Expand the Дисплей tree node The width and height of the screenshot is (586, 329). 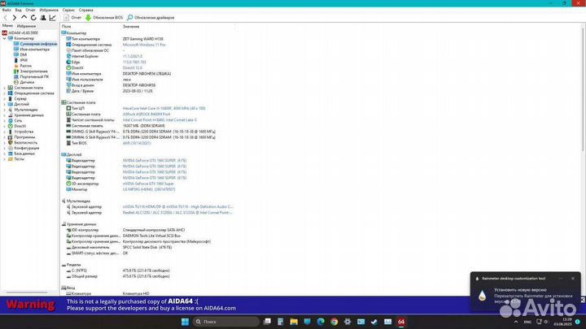click(5, 104)
